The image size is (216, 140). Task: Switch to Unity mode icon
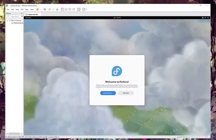click(74, 9)
